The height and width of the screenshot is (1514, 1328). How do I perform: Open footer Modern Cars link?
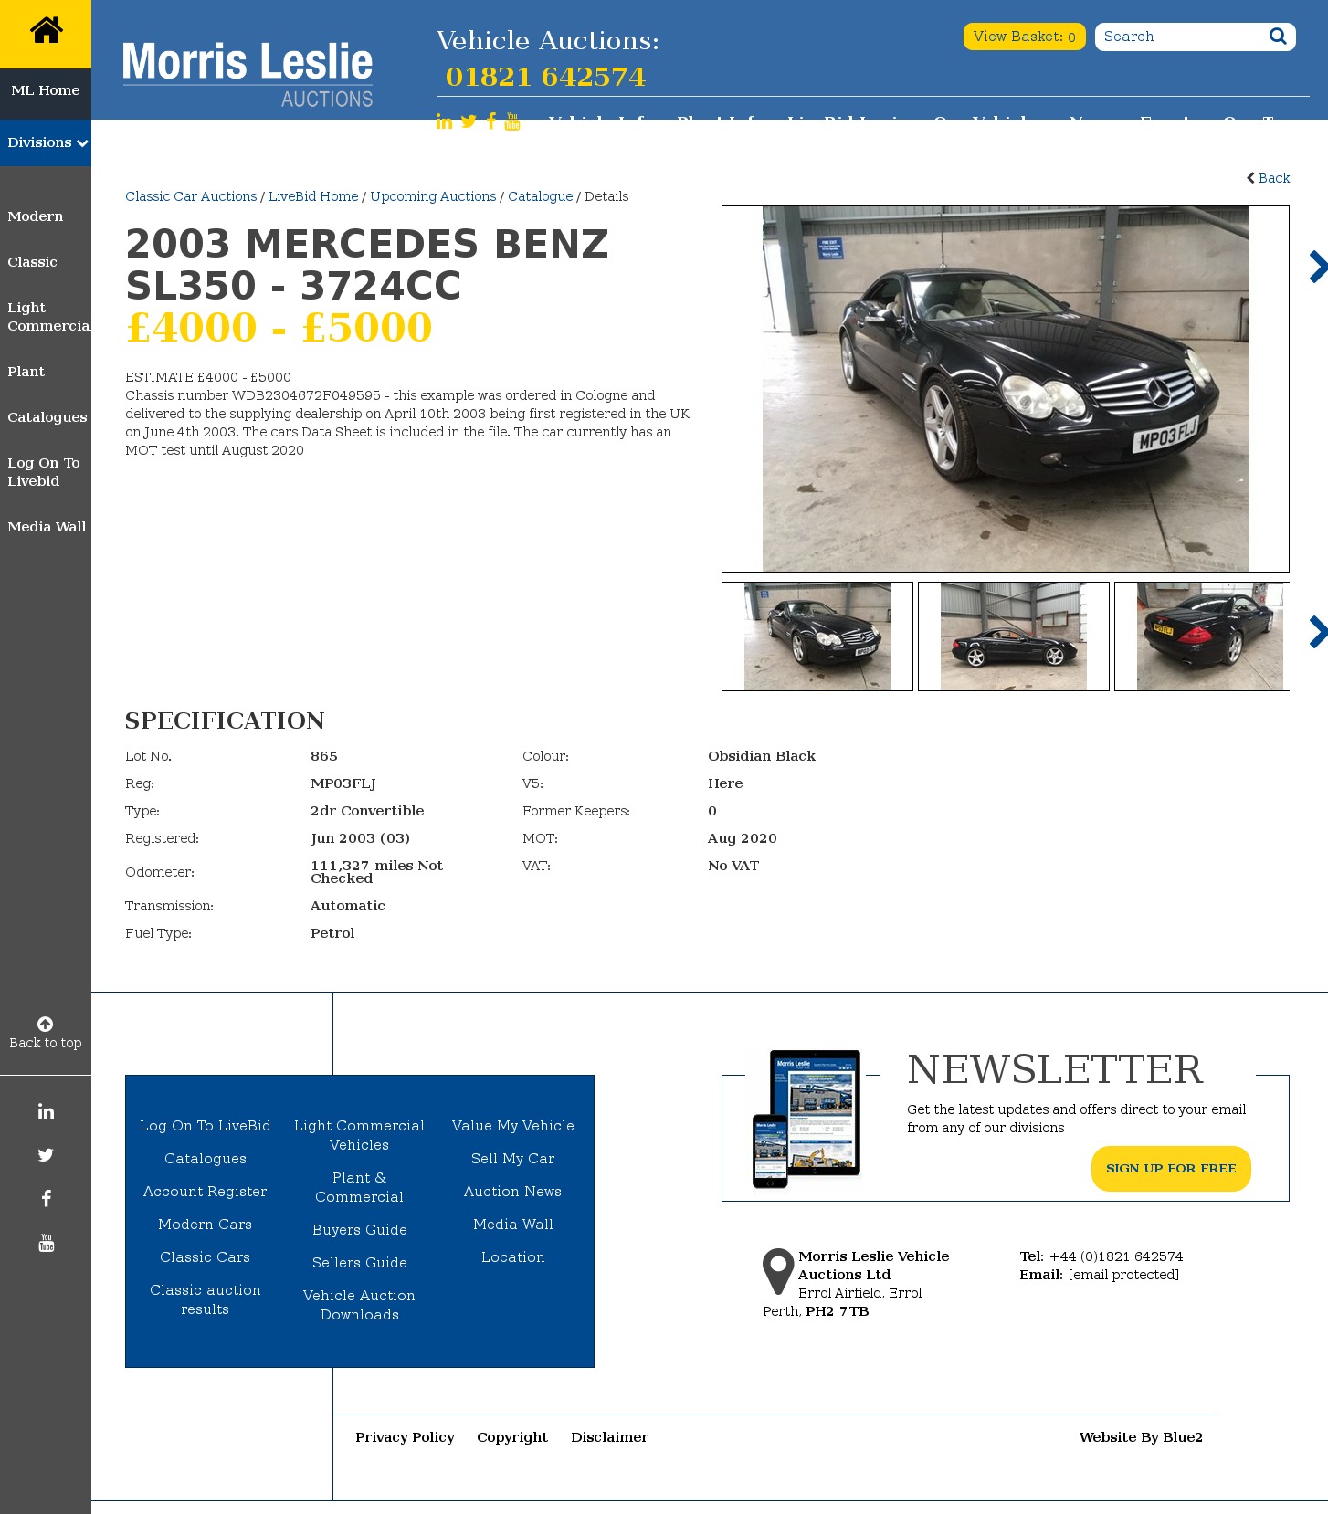[206, 1225]
